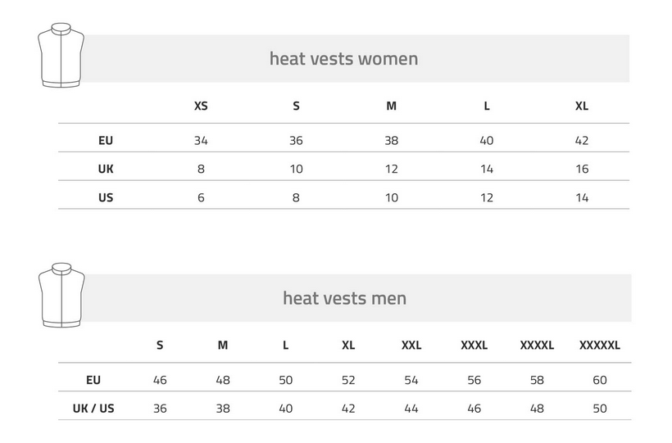This screenshot has height=443, width=672.
Task: Select the 'heat vests men' heading
Action: tap(344, 298)
